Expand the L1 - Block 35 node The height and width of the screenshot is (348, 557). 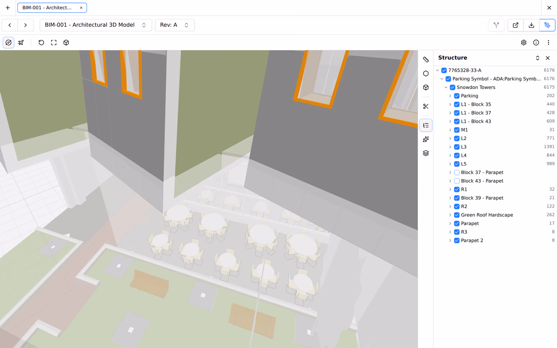coord(450,104)
